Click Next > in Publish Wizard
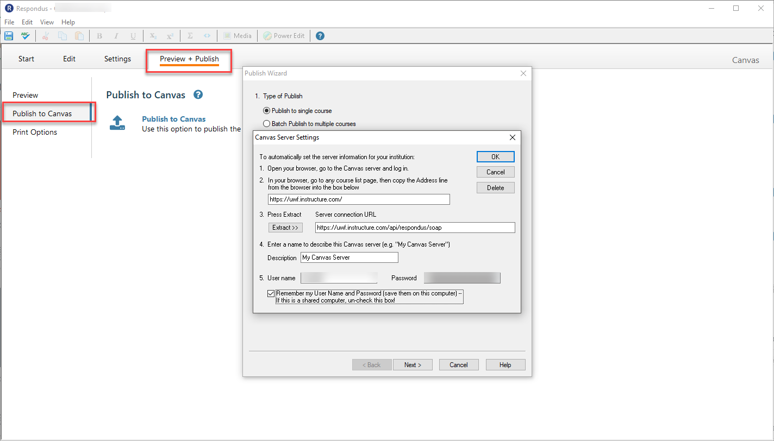 pyautogui.click(x=413, y=365)
